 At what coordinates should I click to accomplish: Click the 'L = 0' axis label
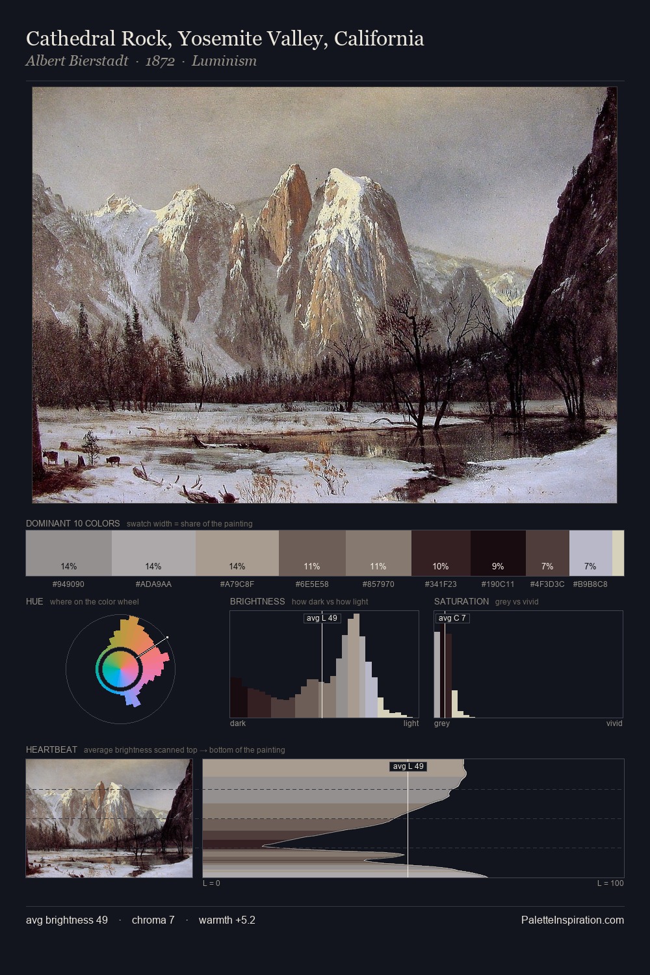[x=211, y=883]
